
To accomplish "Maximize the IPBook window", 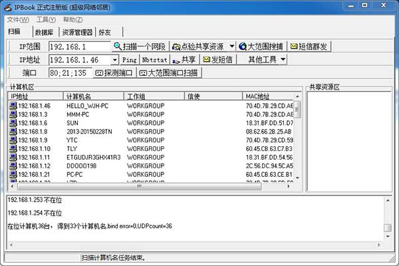I will coord(364,5).
